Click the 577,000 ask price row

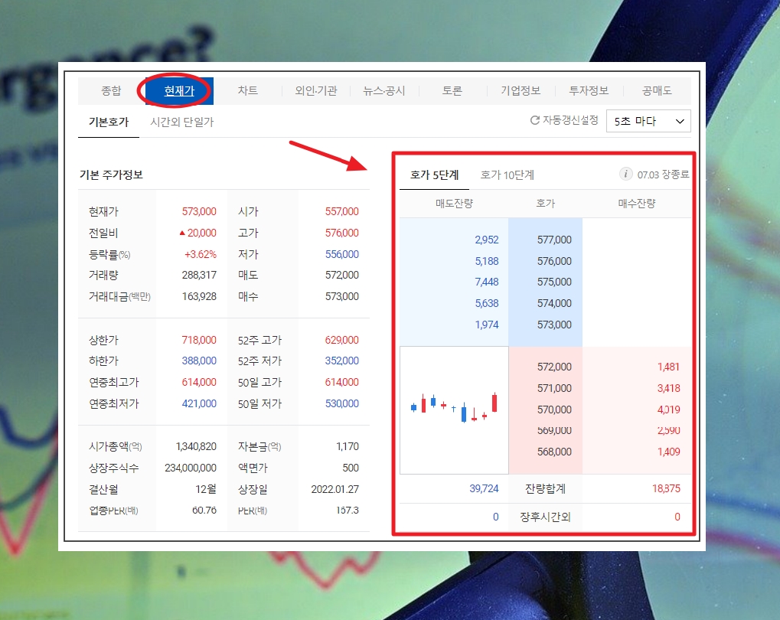(x=554, y=240)
